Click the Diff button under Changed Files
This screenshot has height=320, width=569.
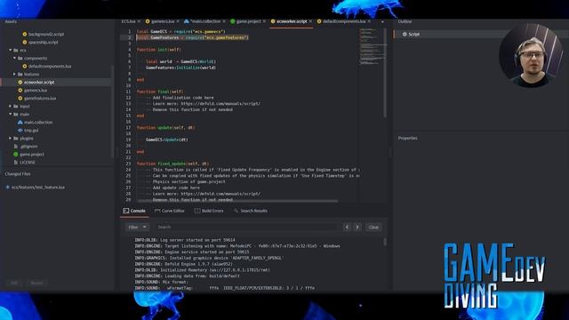[14, 283]
